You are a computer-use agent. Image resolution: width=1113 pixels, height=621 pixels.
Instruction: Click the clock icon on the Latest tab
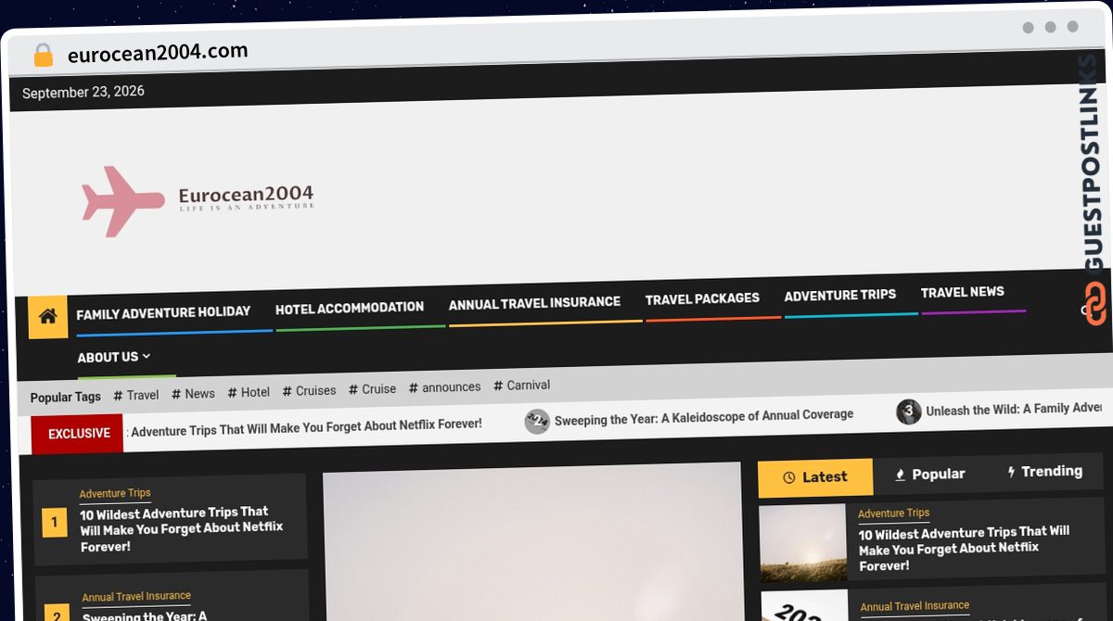coord(789,478)
